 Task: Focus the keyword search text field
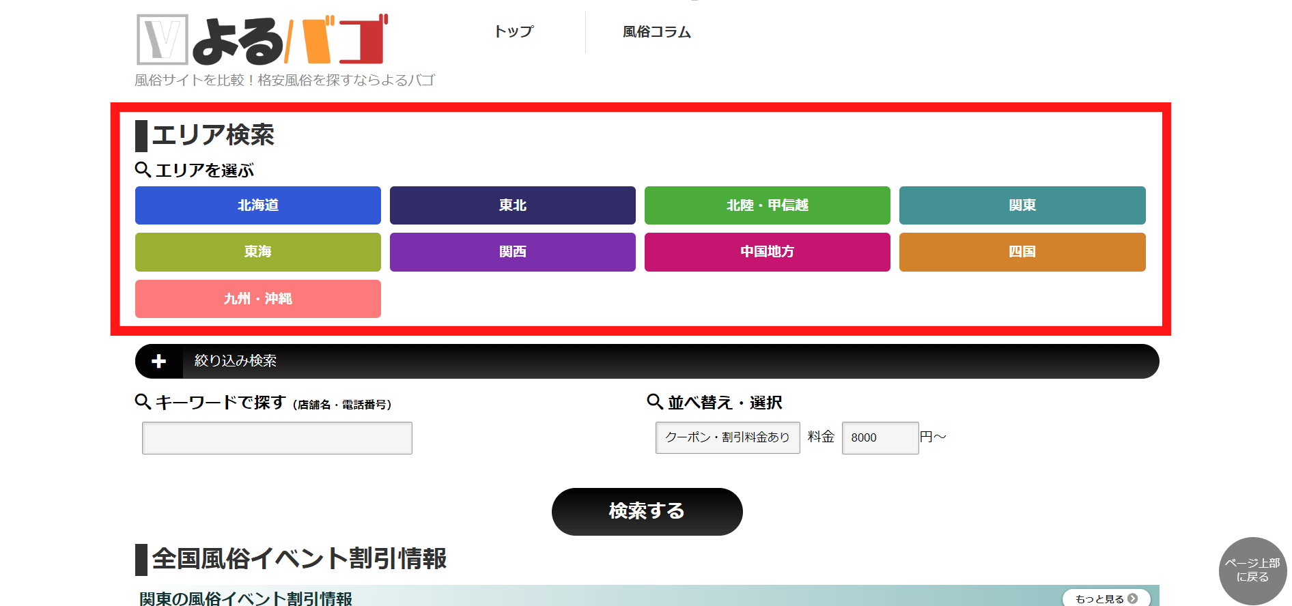(x=277, y=438)
